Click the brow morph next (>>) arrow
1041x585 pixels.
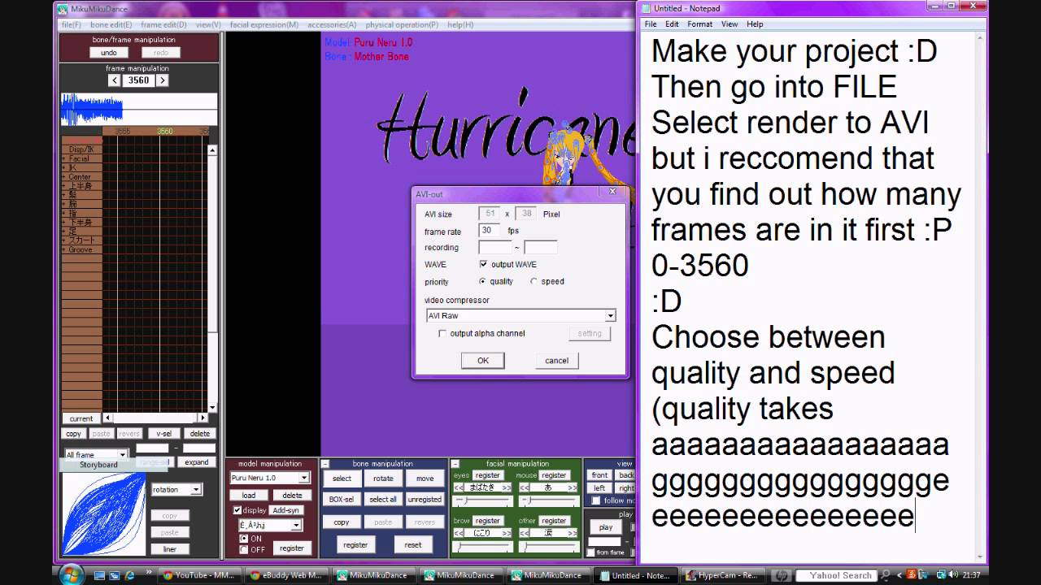(x=507, y=533)
